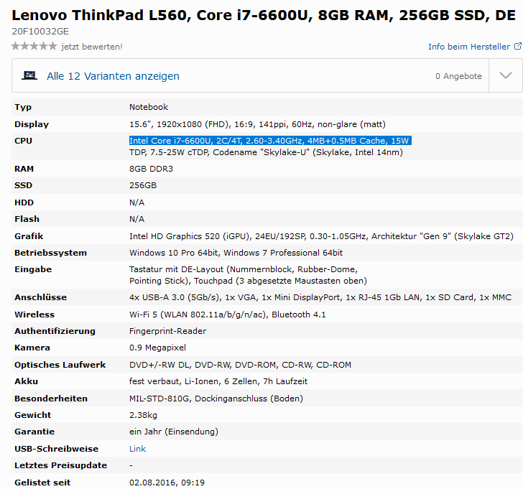Viewport: 523px width, 489px height.
Task: Click 'jetzt bewerten!' rating link
Action: coord(92,47)
